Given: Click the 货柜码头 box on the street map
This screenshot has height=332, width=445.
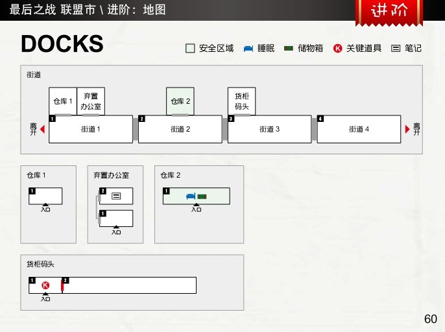Looking at the screenshot, I should 241,101.
